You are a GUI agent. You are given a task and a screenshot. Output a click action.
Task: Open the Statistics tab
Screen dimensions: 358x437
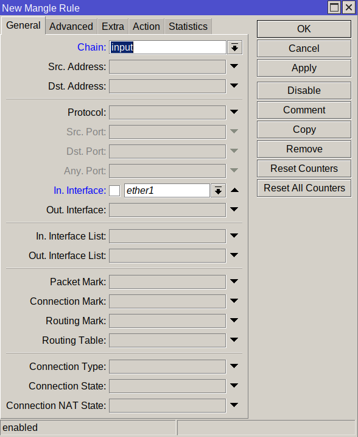tap(188, 26)
